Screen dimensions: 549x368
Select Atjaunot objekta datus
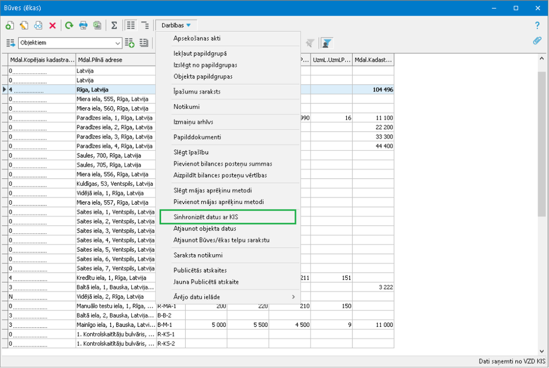(228, 228)
